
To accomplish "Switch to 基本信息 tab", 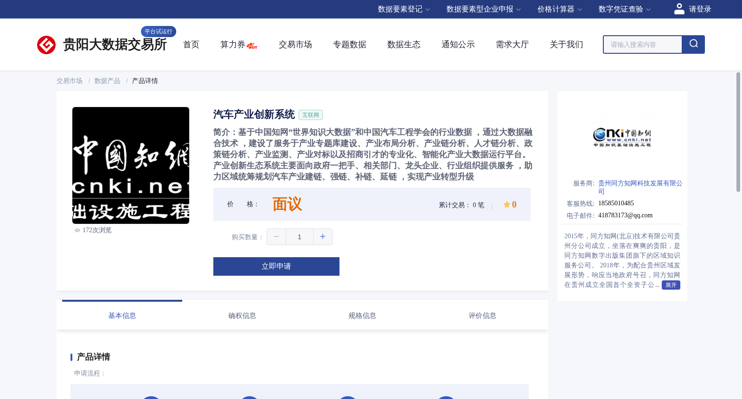I will pyautogui.click(x=122, y=316).
